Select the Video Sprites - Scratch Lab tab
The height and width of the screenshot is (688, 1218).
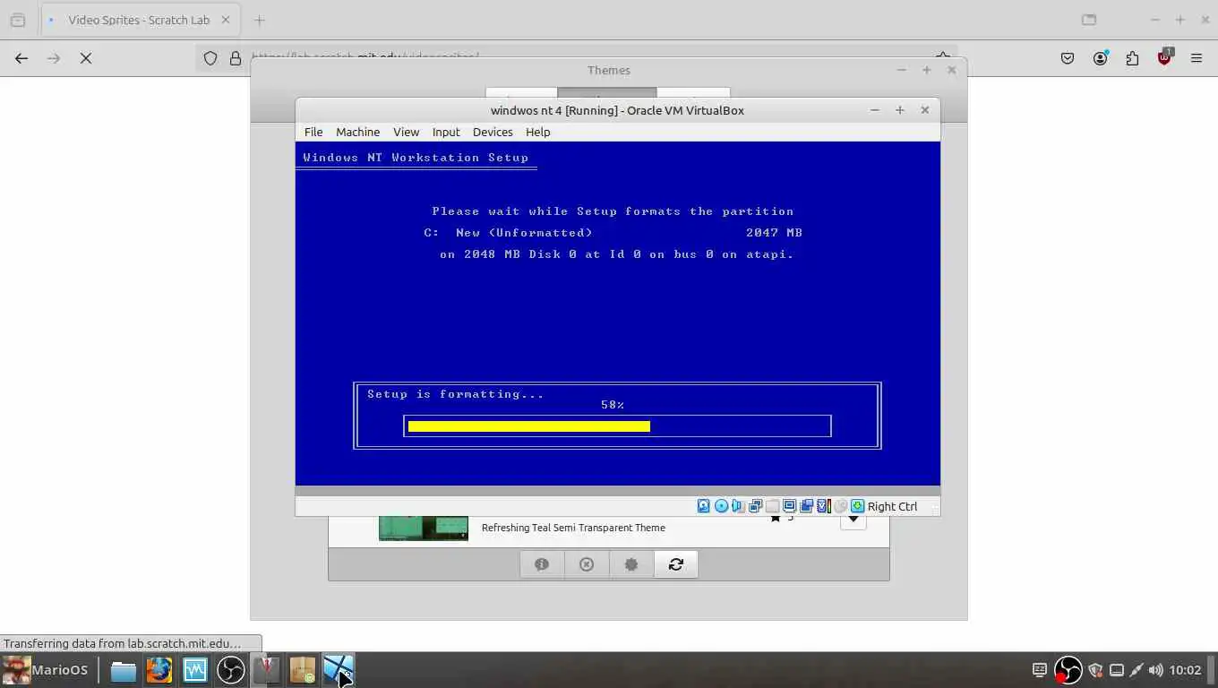pyautogui.click(x=140, y=20)
